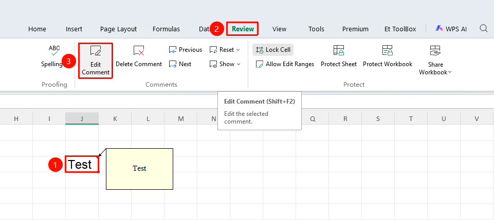Screen dimensions: 494x220
Task: Select column L header
Action: [148, 118]
